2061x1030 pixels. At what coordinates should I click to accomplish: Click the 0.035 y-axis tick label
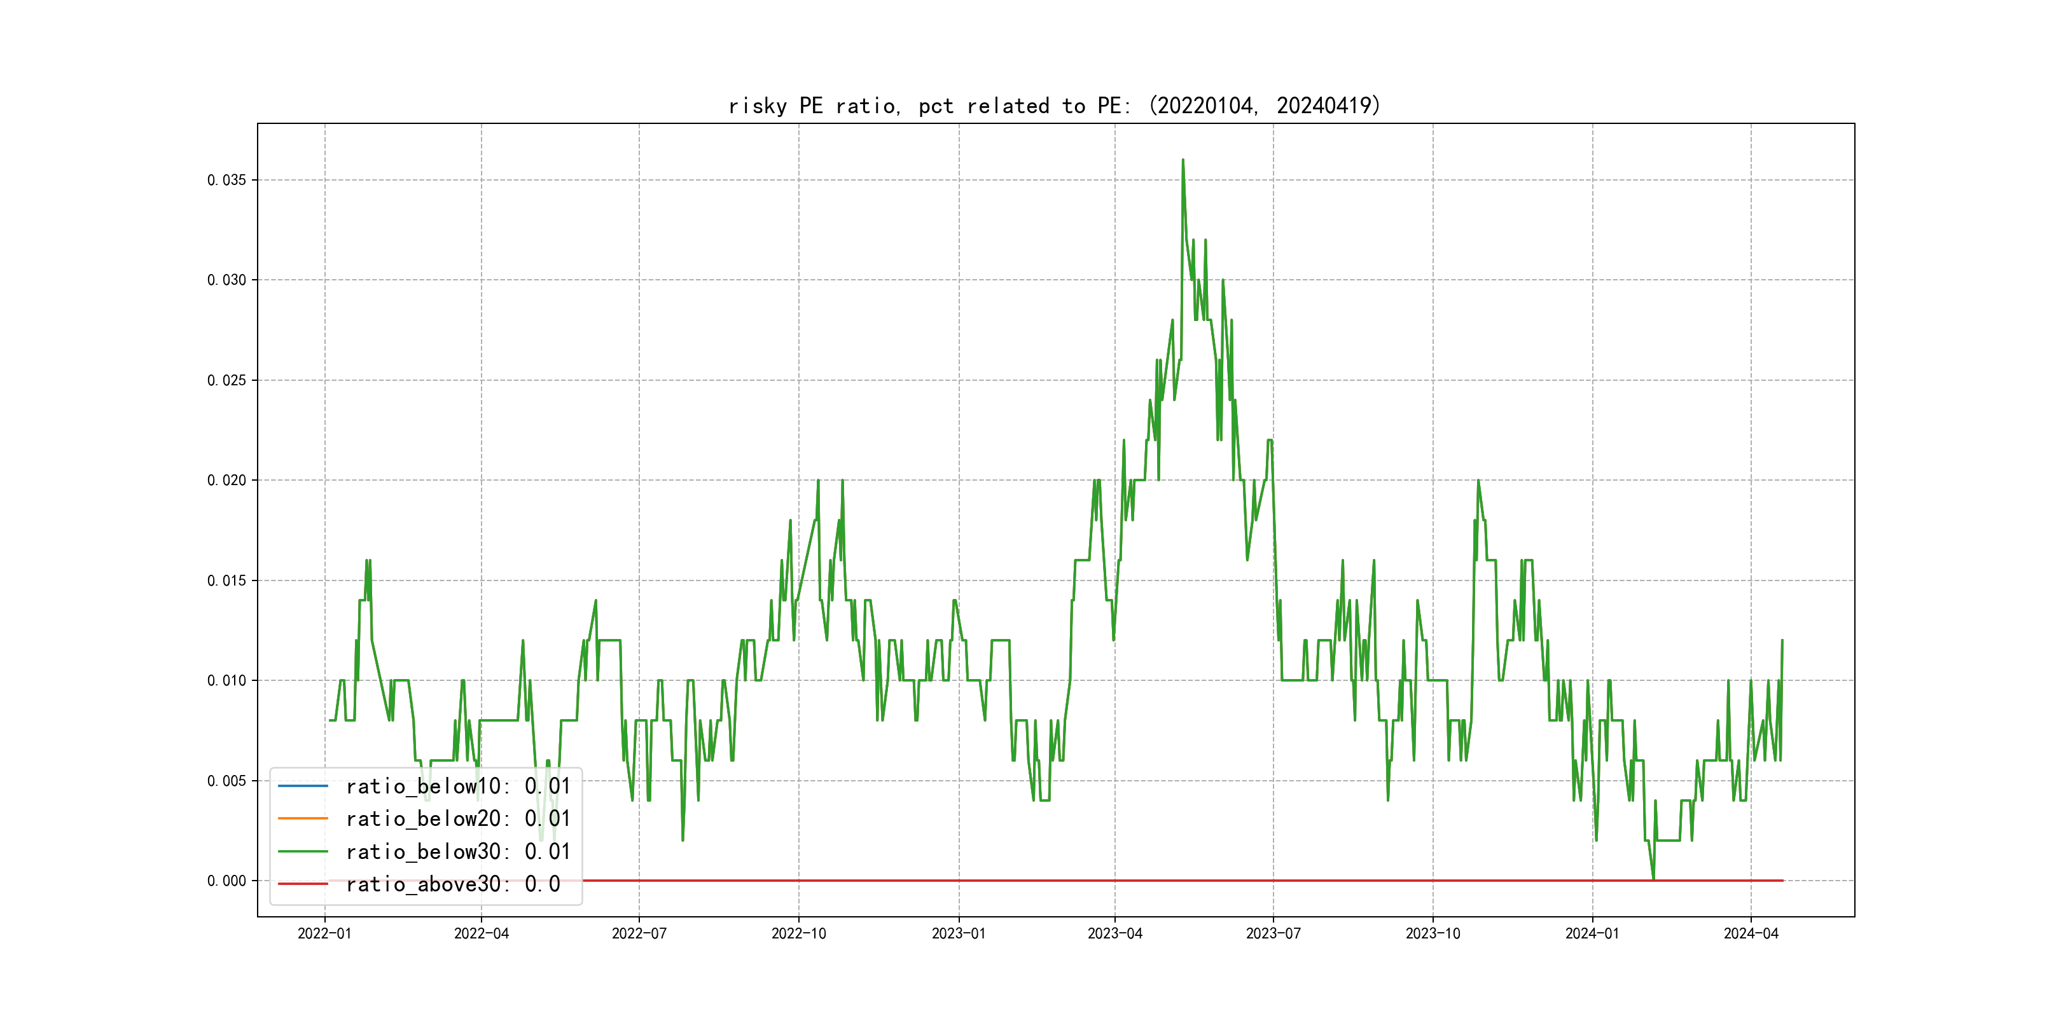[x=226, y=180]
